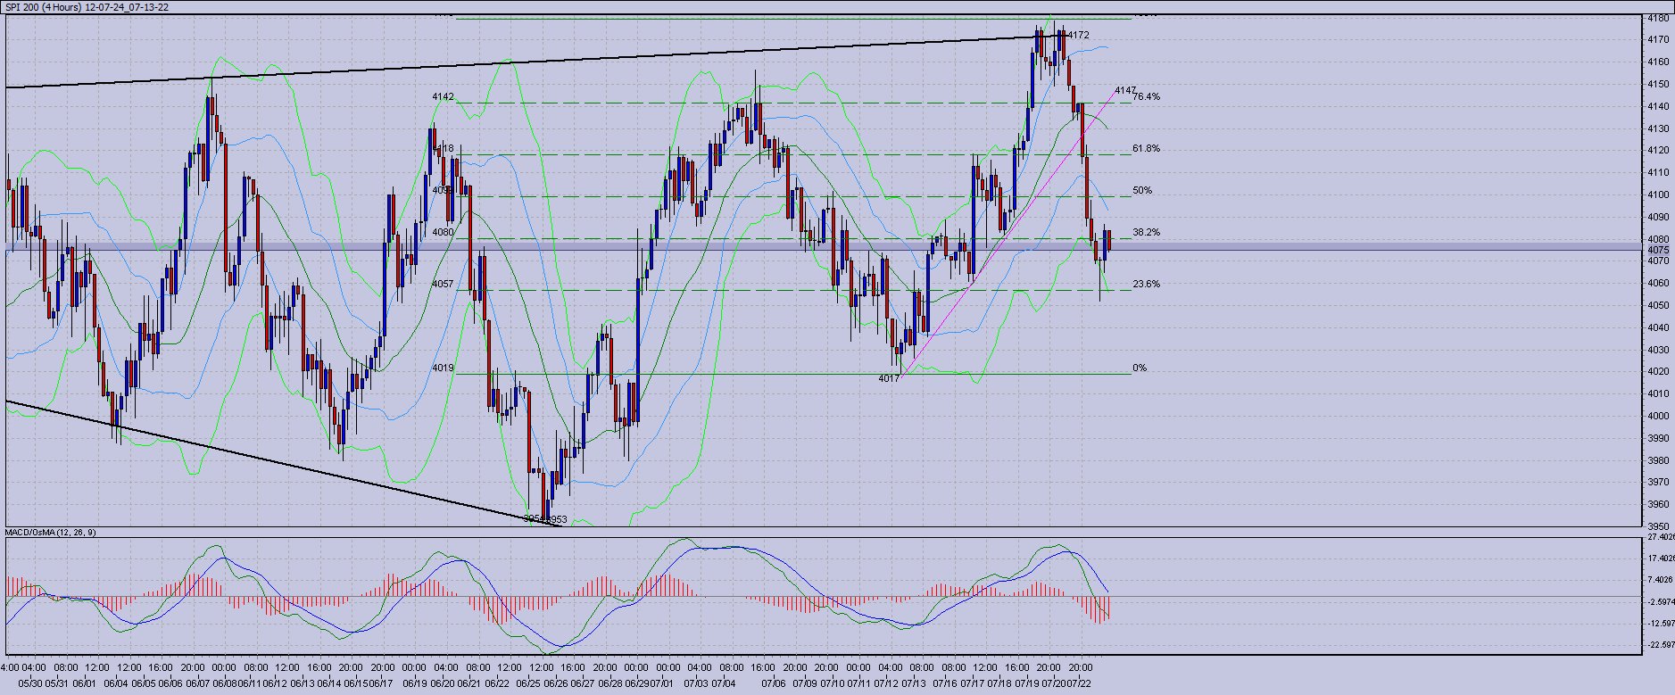Click the 4172 high price label
This screenshot has width=1675, height=695.
(1078, 36)
